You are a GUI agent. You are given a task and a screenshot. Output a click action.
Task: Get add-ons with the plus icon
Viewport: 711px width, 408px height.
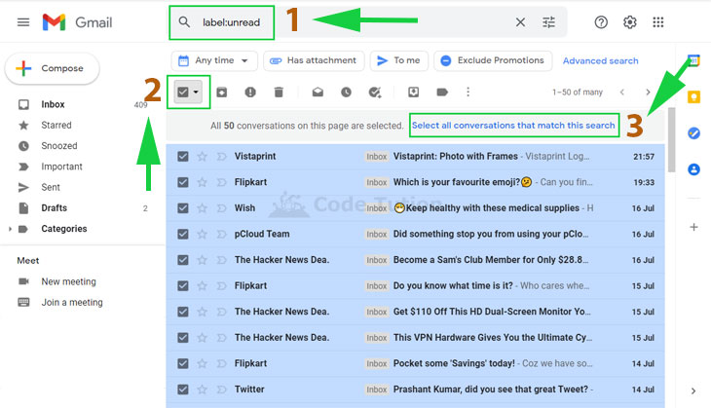pyautogui.click(x=693, y=227)
